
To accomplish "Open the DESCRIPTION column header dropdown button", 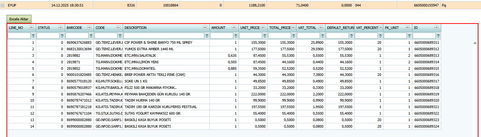I will pos(205,28).
